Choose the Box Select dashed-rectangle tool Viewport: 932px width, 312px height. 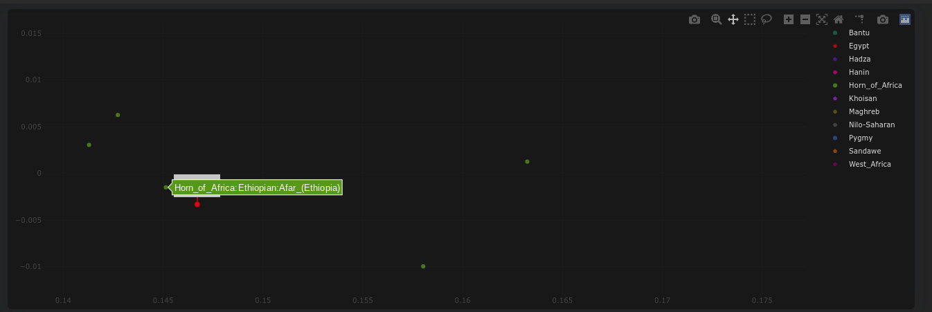[750, 19]
